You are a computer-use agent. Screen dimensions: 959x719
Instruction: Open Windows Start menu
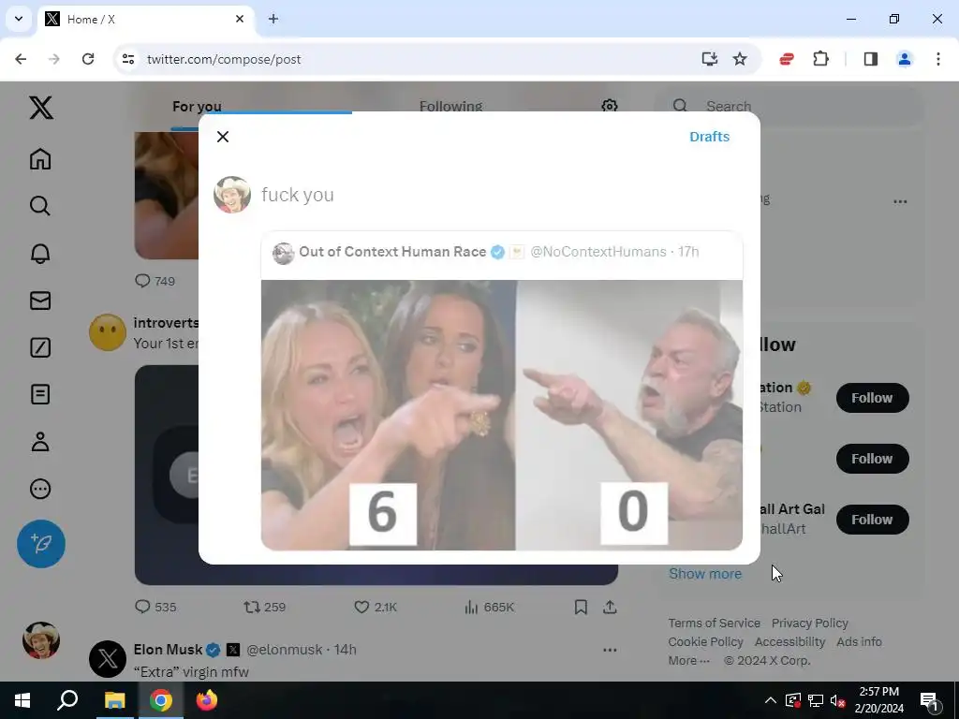tap(22, 700)
